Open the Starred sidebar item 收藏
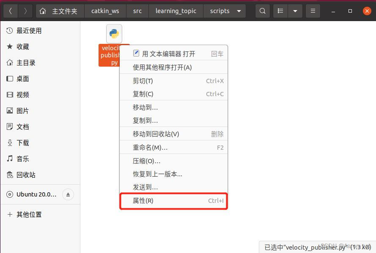 click(40, 47)
